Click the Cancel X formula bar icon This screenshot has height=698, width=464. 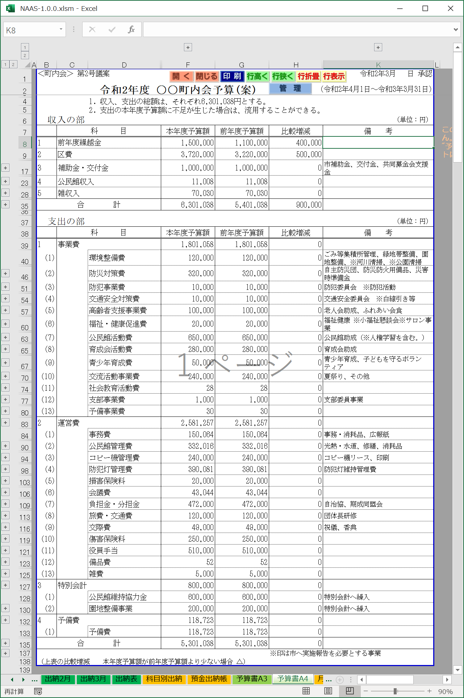92,30
